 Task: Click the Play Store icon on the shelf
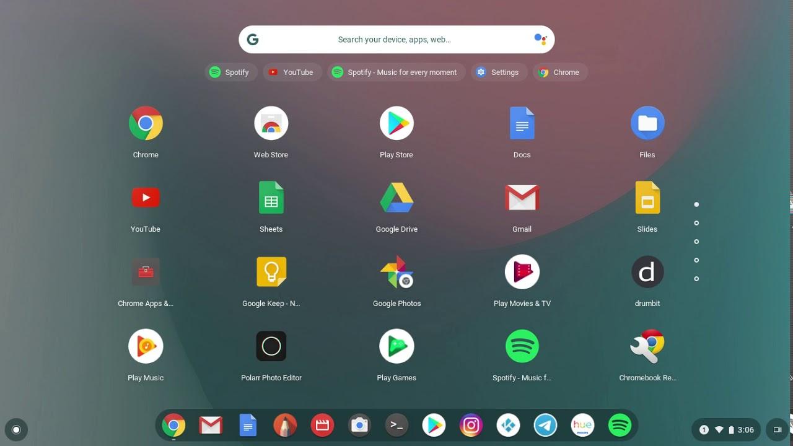(434, 426)
